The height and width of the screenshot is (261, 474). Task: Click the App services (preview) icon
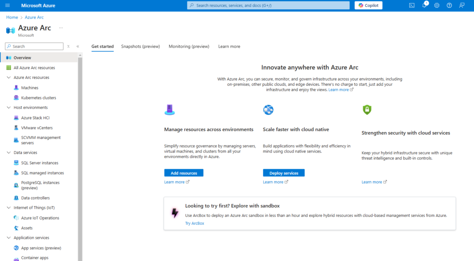point(16,248)
